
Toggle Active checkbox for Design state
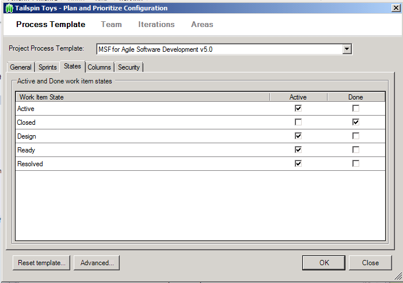(298, 136)
